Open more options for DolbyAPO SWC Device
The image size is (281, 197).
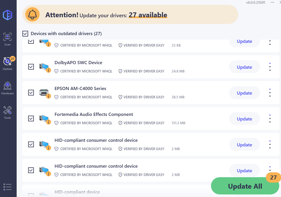pyautogui.click(x=270, y=67)
